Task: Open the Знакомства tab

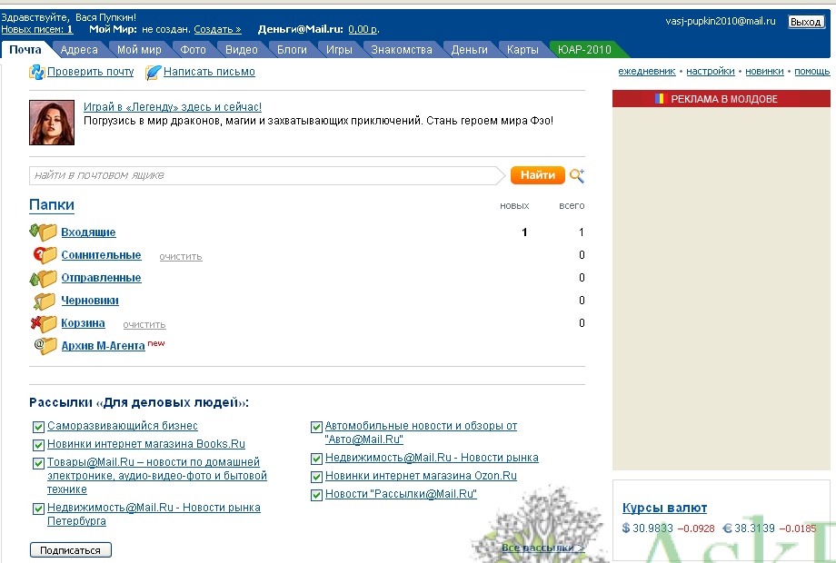Action: (402, 50)
